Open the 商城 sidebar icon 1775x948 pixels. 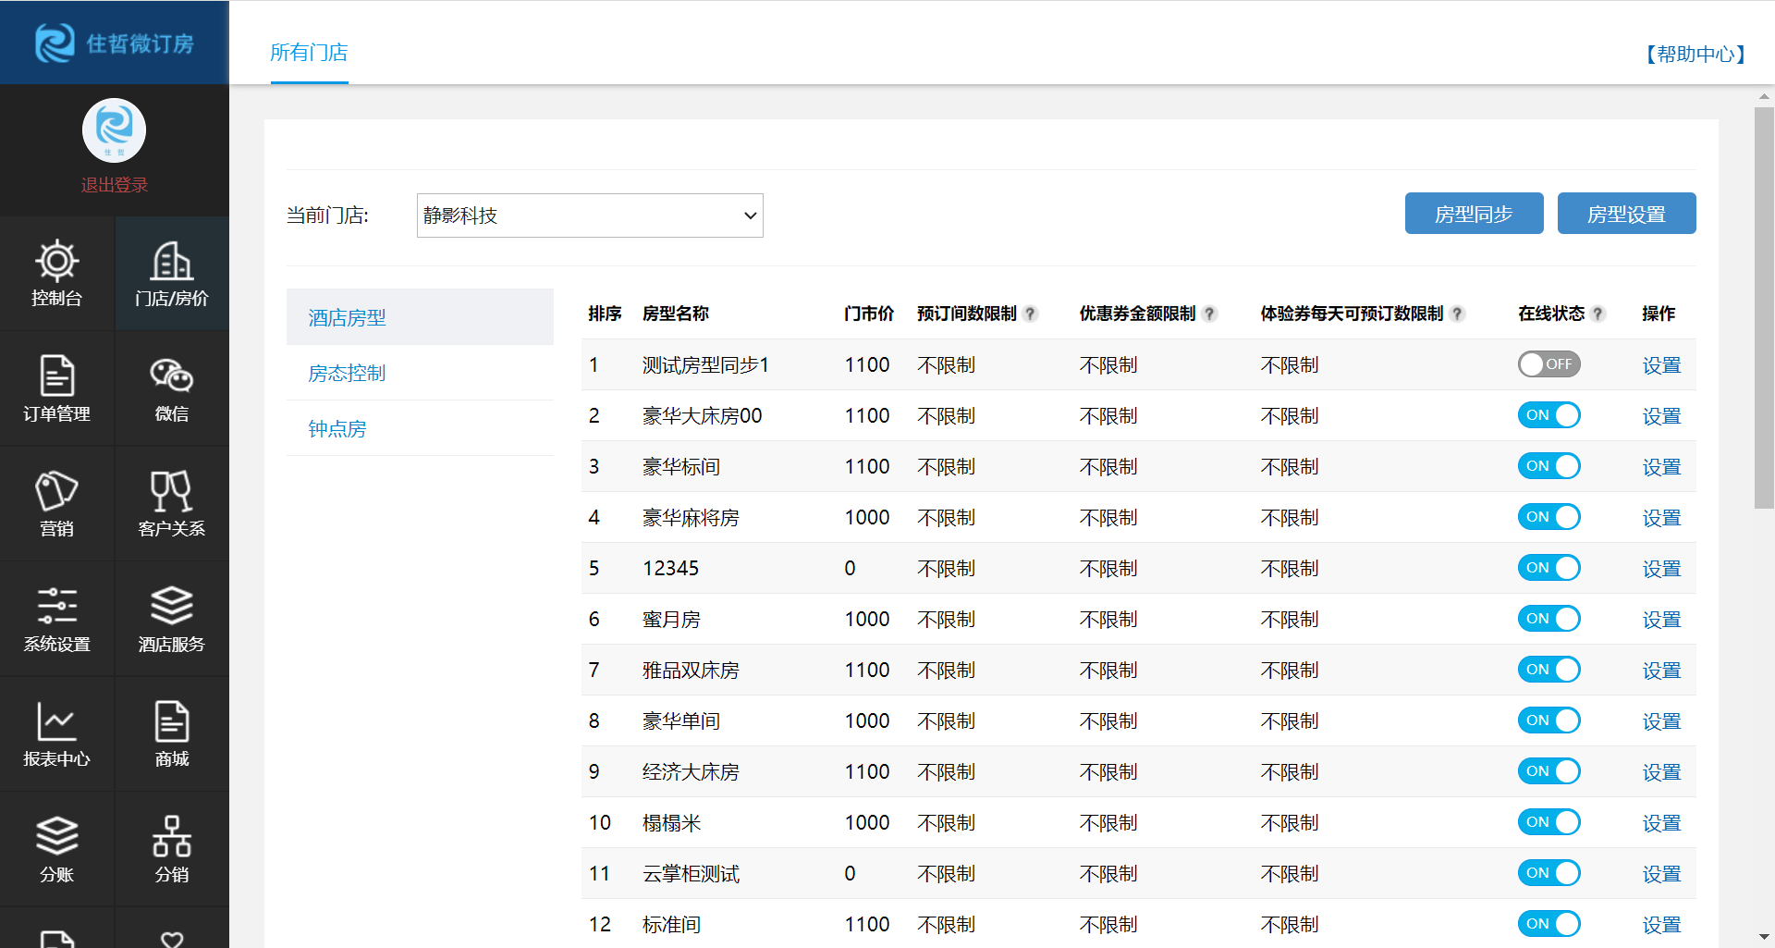[172, 734]
